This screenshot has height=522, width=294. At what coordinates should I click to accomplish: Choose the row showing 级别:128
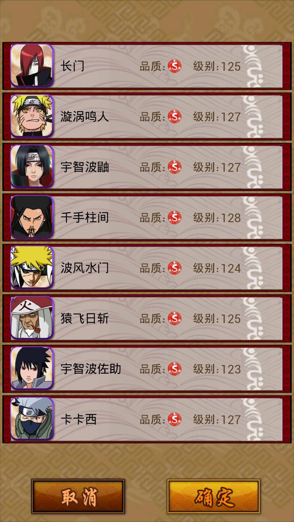tap(147, 217)
